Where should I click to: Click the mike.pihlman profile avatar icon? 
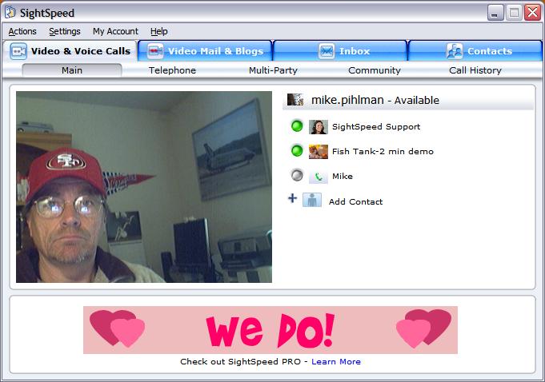(295, 100)
